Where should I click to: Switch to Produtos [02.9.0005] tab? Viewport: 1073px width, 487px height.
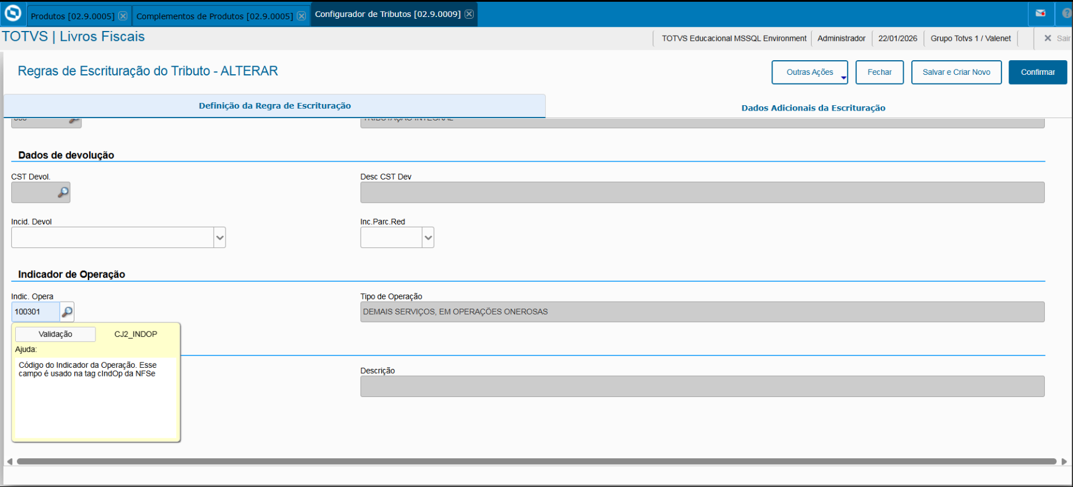click(73, 16)
